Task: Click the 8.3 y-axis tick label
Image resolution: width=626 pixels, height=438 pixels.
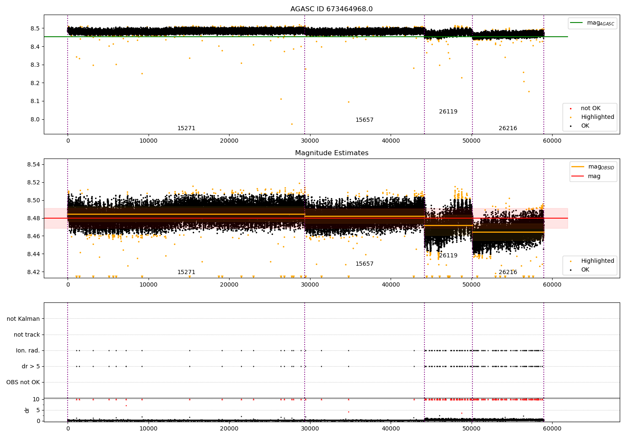Action: (x=35, y=65)
